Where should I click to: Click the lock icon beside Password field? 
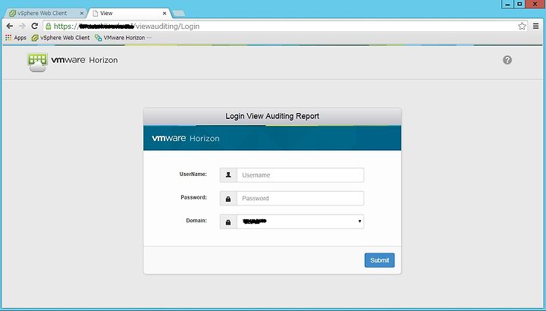pyautogui.click(x=228, y=198)
